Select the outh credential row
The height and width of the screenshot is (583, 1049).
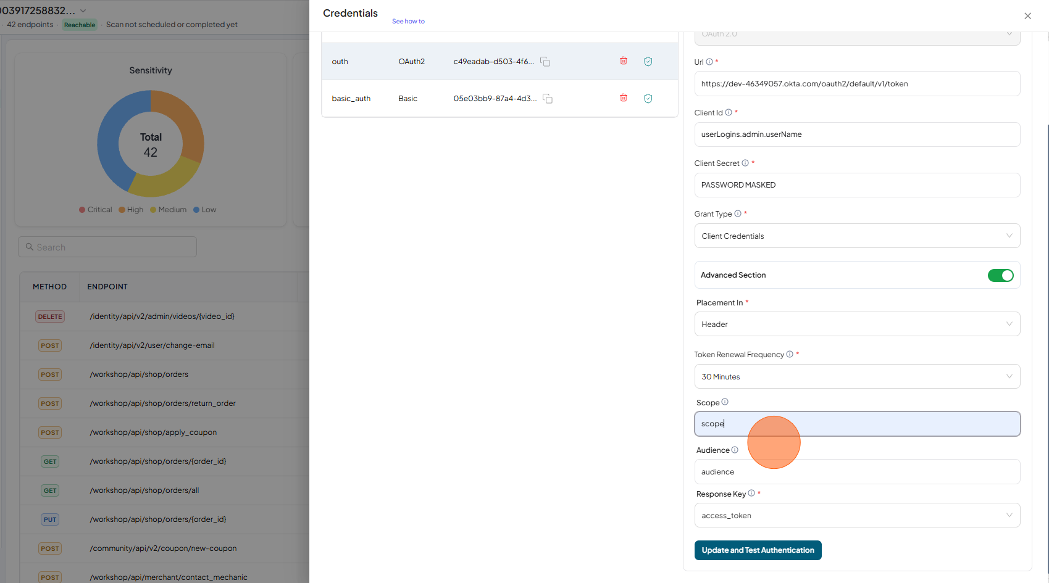point(499,62)
